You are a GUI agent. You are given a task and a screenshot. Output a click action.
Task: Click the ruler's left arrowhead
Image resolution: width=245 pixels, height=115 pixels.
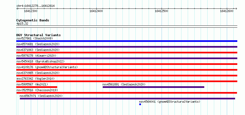(17, 8)
